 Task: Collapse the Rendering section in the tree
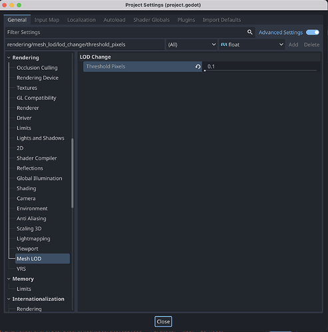tap(9, 58)
